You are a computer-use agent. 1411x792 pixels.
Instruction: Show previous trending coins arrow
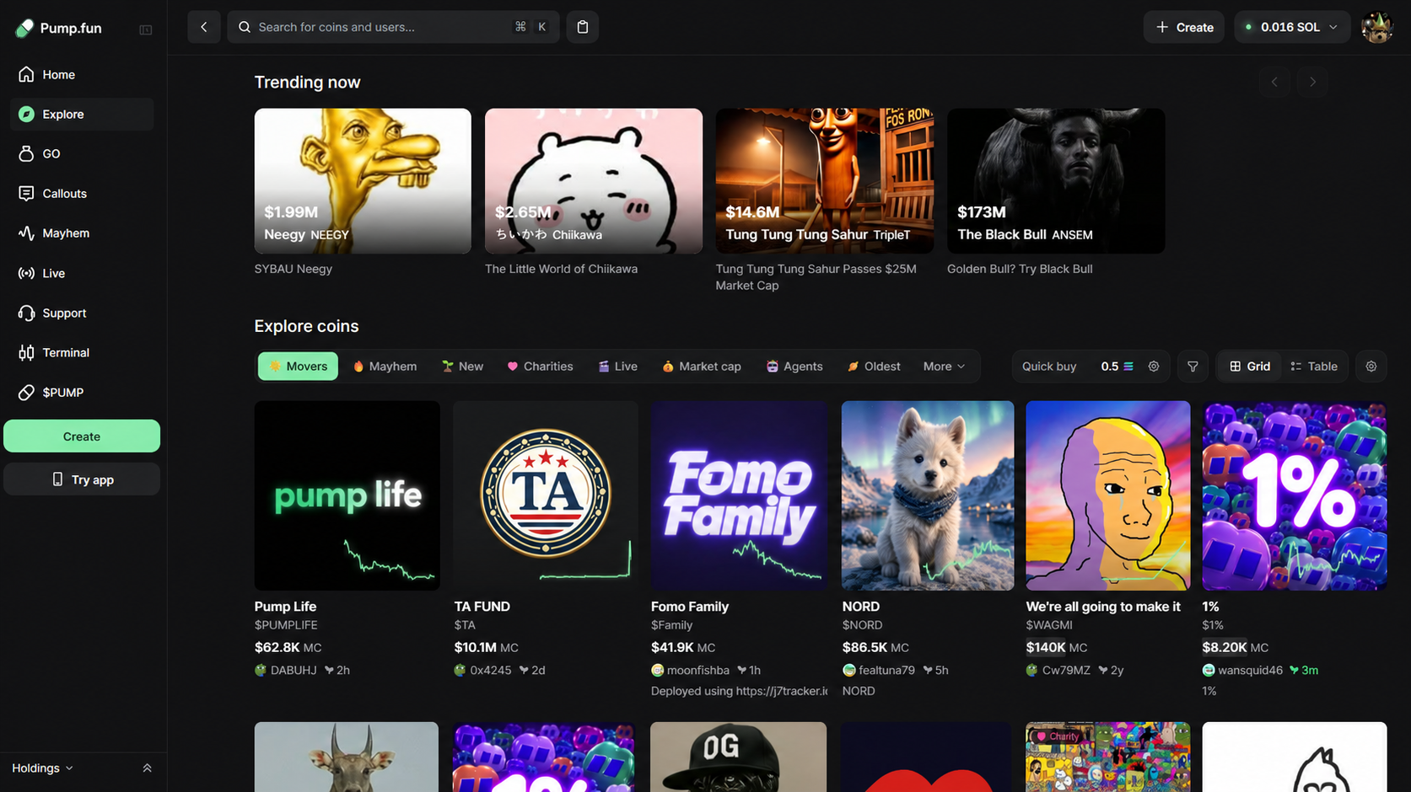1274,82
